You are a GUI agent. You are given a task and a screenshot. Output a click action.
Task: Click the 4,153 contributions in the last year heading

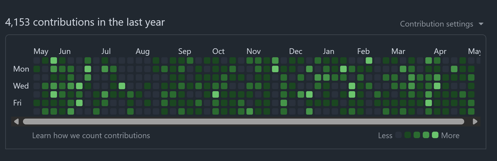(85, 22)
